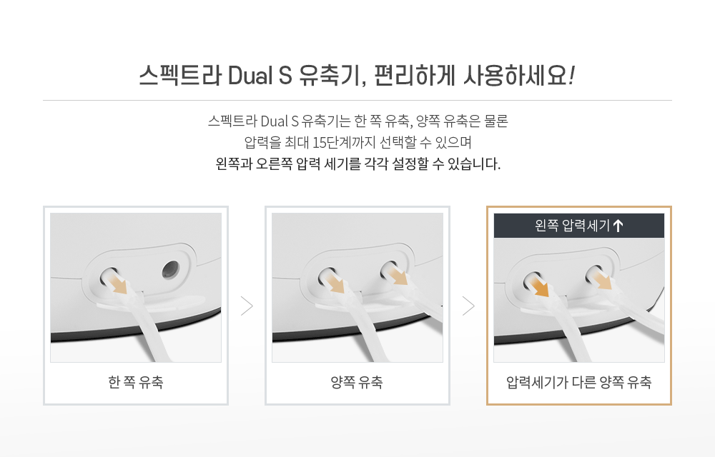The height and width of the screenshot is (457, 715).
Task: Click the right orange arrow in the 양쪽 유축 photo
Action: 400,276
